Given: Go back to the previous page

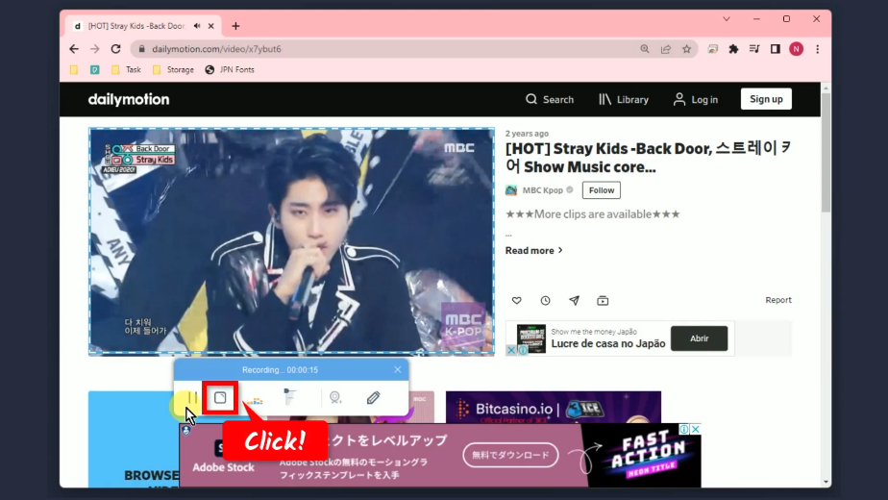Looking at the screenshot, I should click(74, 49).
